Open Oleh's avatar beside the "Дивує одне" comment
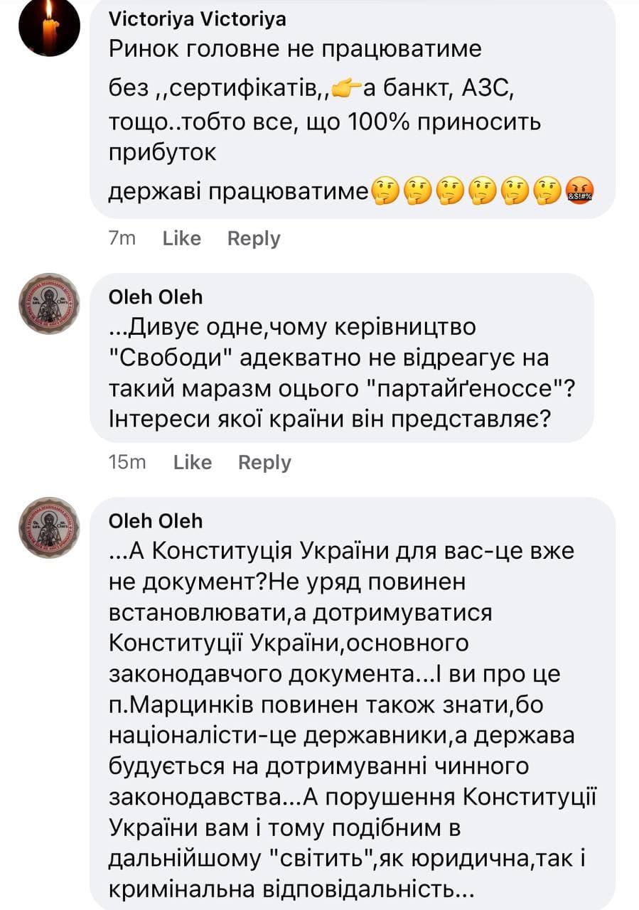Screen dimensions: 639x910 tap(48, 304)
